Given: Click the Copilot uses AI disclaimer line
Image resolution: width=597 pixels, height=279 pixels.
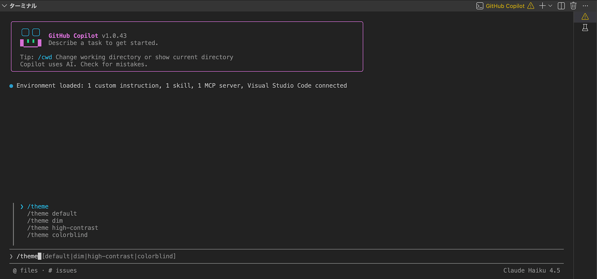Looking at the screenshot, I should [x=84, y=64].
